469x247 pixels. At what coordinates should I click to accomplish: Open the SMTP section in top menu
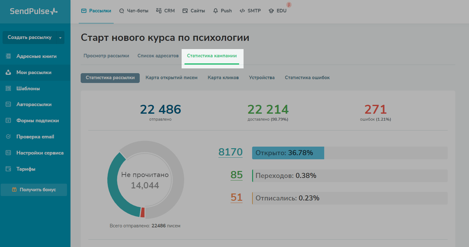pos(250,11)
